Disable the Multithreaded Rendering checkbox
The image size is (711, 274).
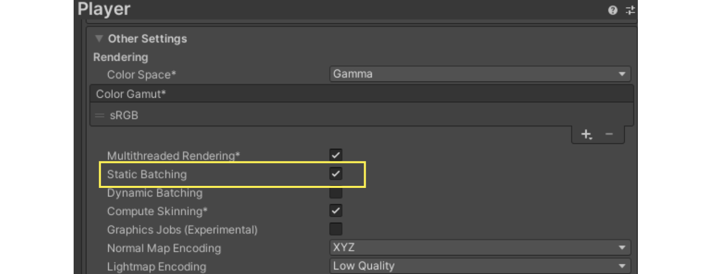pos(336,155)
